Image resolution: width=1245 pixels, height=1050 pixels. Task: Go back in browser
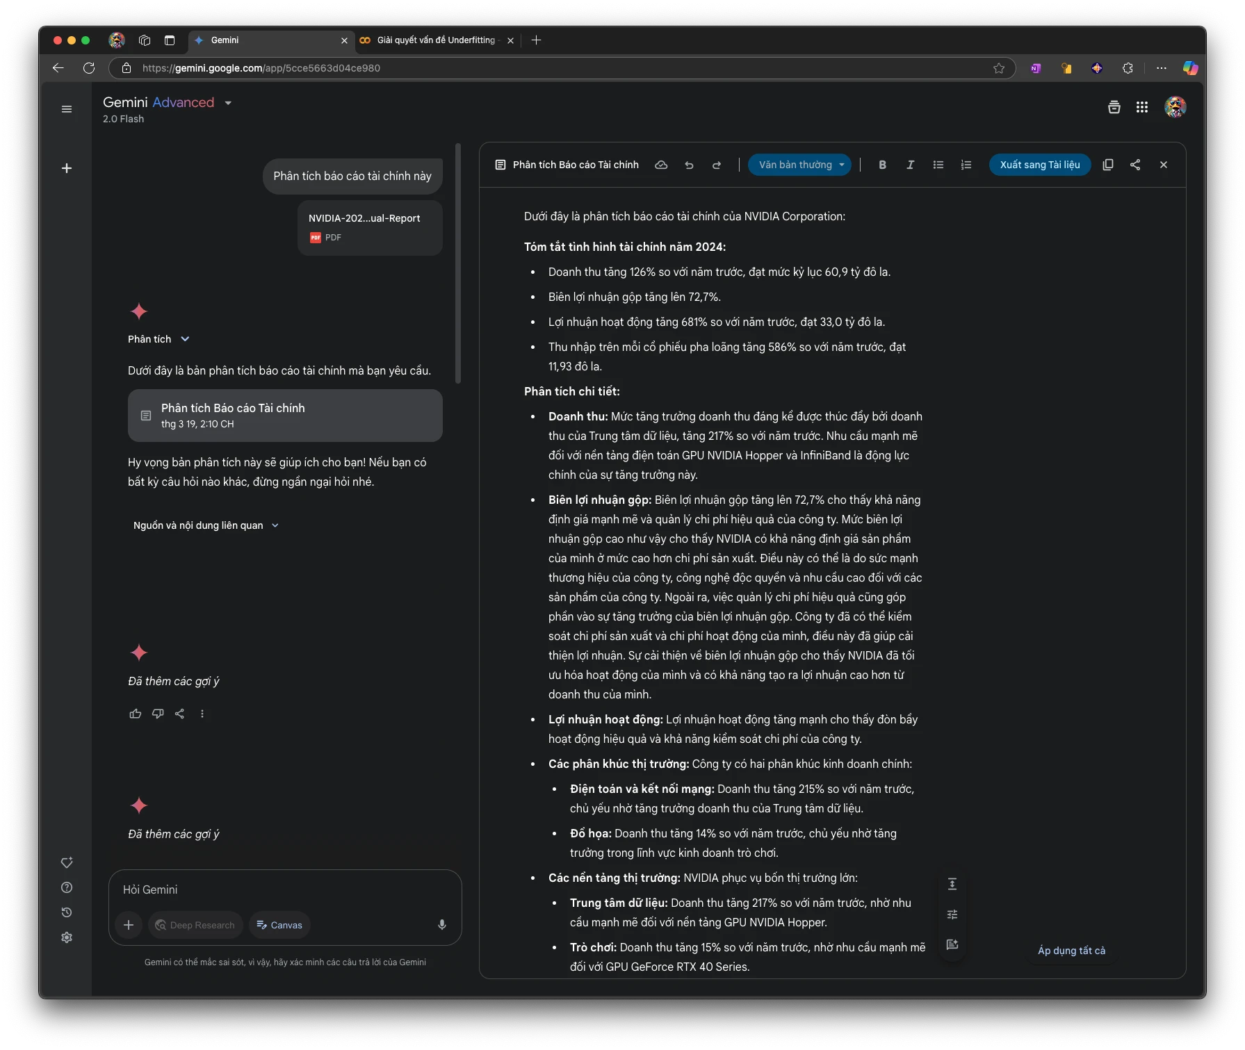[58, 68]
